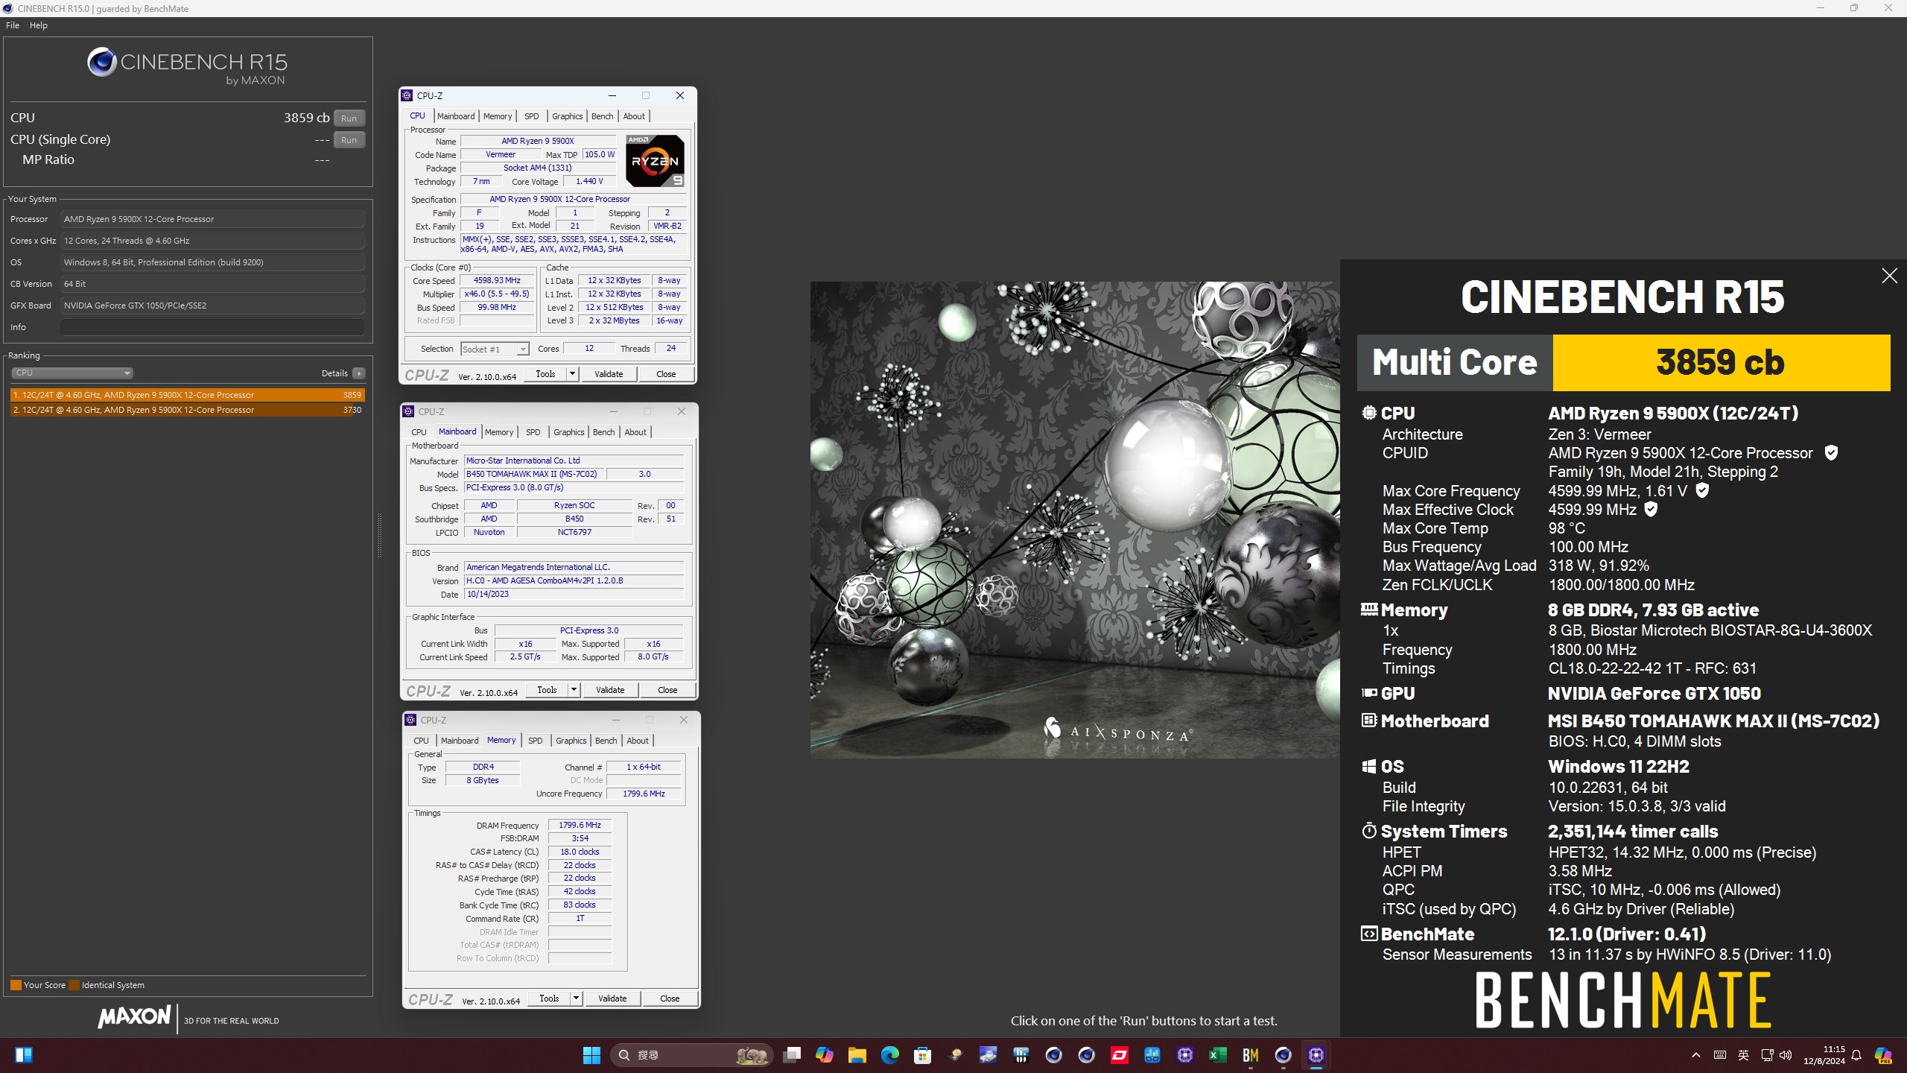Open the red app icon on the taskbar

tap(1120, 1055)
